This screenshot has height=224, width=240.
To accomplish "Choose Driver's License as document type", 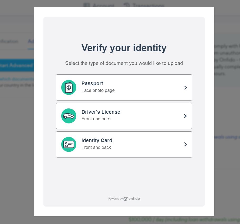I will coord(124,116).
